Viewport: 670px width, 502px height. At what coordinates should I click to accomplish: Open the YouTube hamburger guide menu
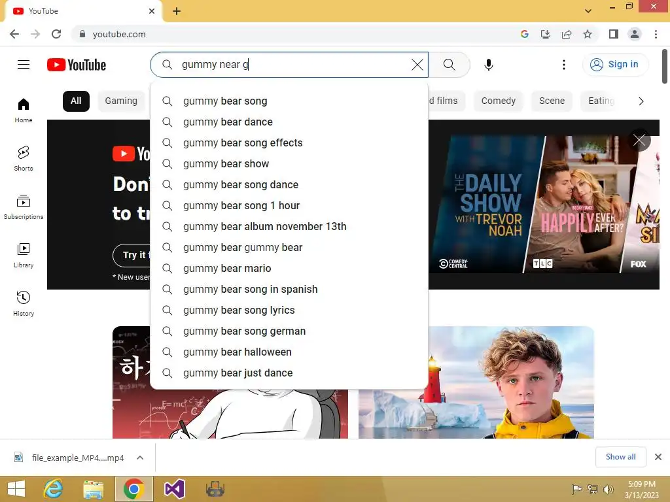[x=24, y=65]
